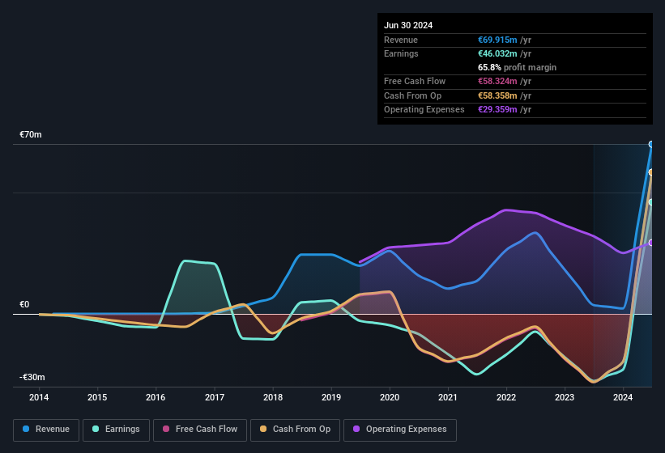Click the Earnings endpoint marker on chart
This screenshot has width=665, height=453.
651,202
